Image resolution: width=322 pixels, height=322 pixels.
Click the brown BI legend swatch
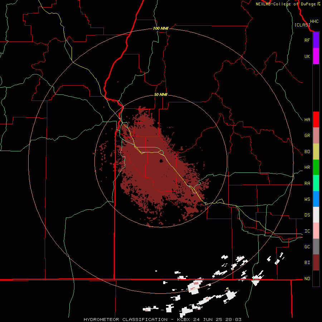316,263
